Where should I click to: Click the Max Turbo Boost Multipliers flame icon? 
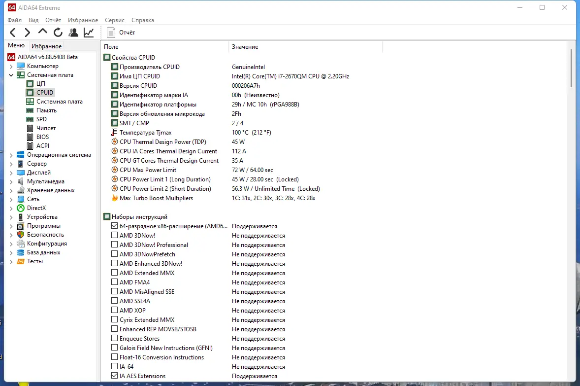[114, 198]
